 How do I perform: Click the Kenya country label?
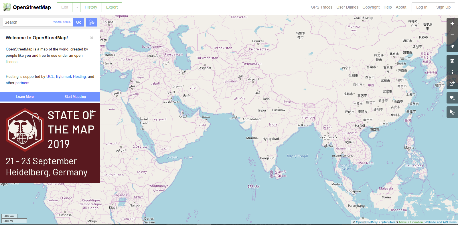(x=139, y=197)
